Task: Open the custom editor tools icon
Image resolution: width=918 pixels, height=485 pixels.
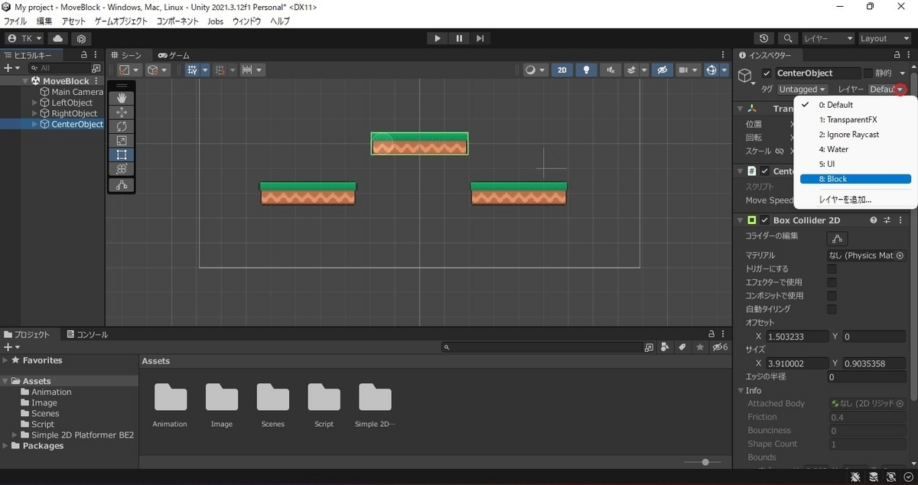Action: [x=122, y=185]
